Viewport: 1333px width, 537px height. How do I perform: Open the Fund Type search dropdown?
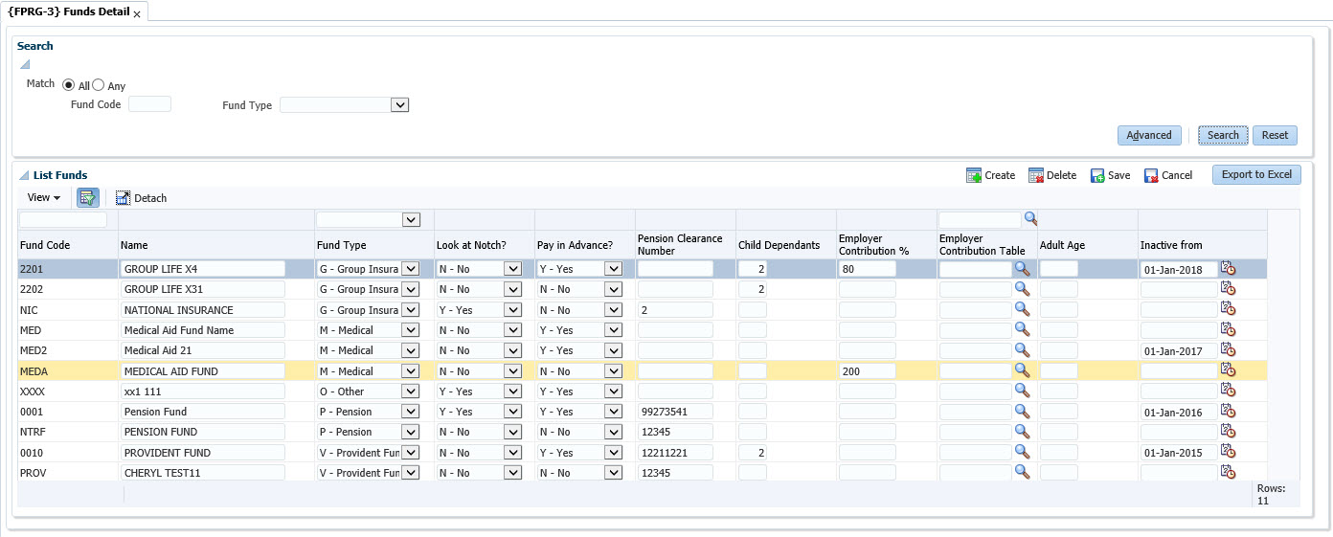[x=400, y=105]
